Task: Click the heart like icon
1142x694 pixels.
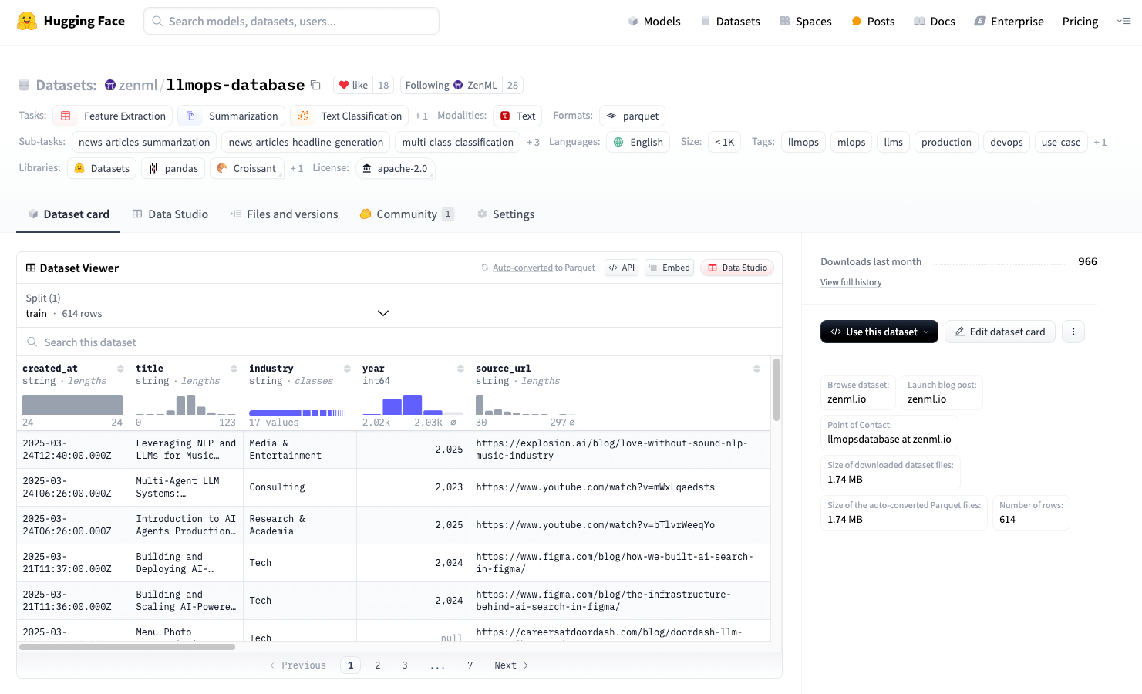Action: pos(344,85)
